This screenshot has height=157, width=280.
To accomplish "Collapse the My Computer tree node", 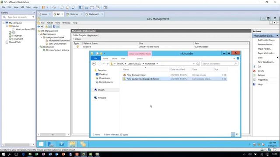I will pyautogui.click(x=3, y=23).
